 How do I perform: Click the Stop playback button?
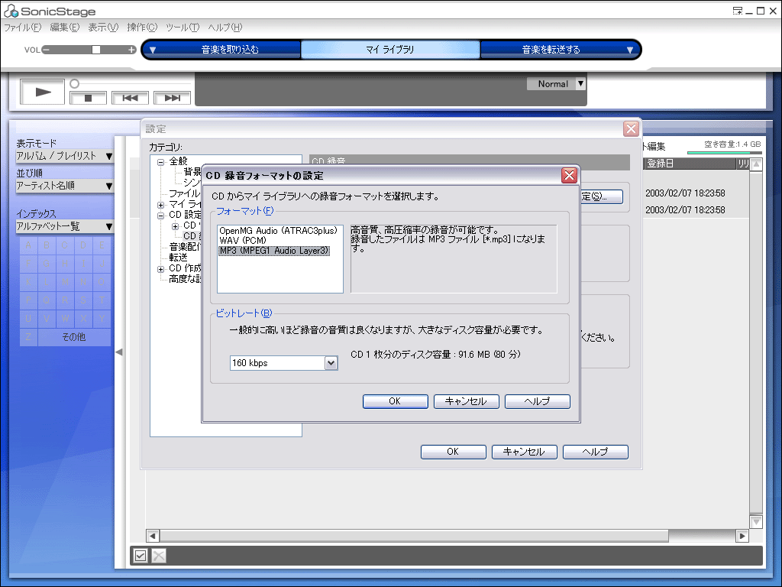(89, 98)
